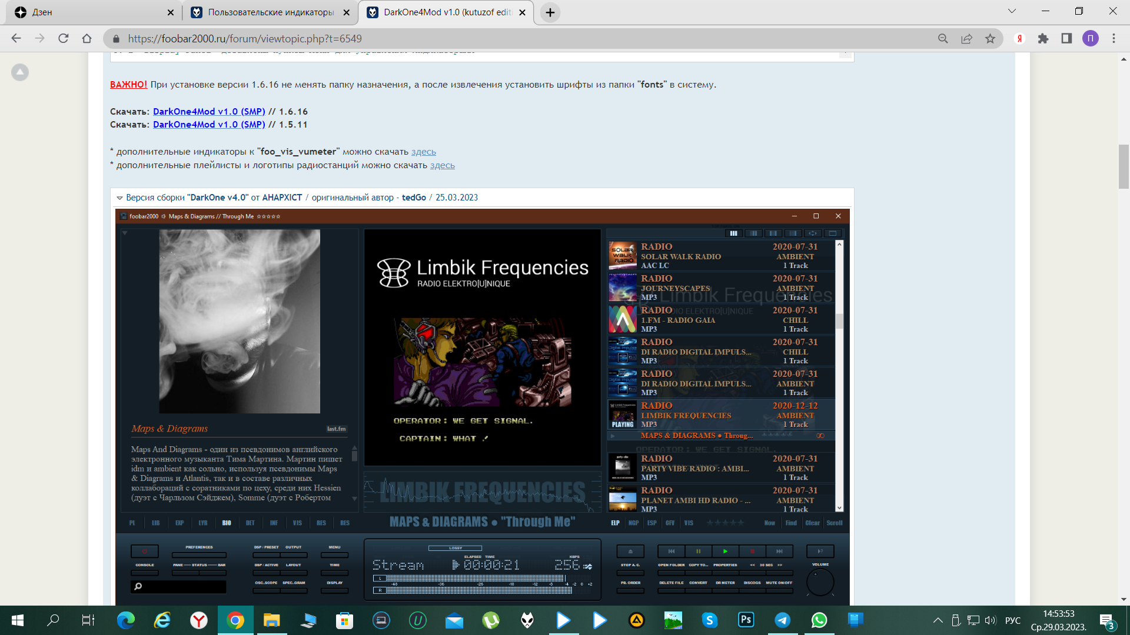This screenshot has width=1130, height=635.
Task: Switch the РУС input language indicator
Action: [x=1012, y=620]
